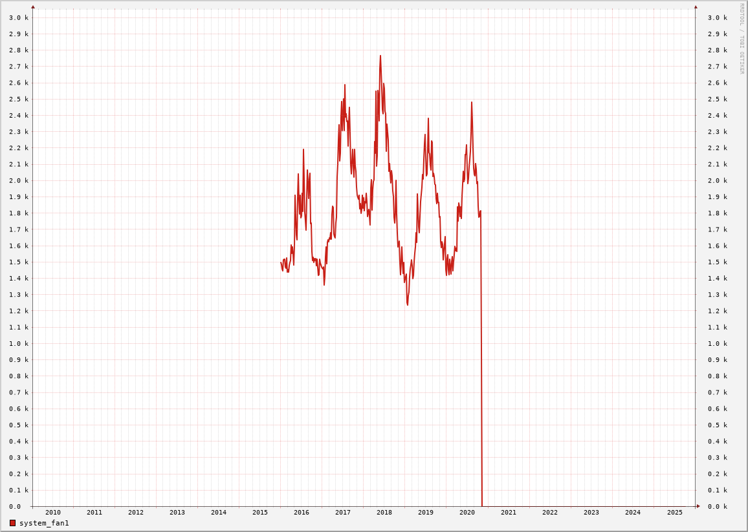Viewport: 748px width, 532px height.
Task: Click the highest peak of the fan curve
Action: [380, 56]
